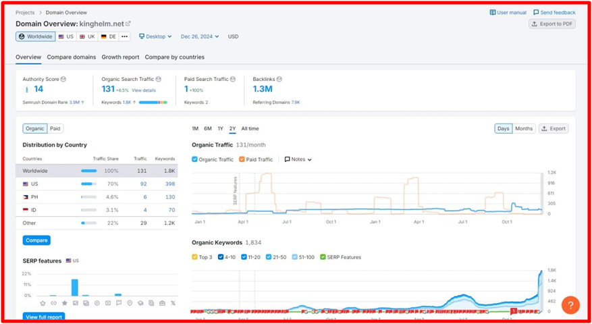
Task: Uncheck the Top 3 keywords checkbox
Action: pos(195,257)
